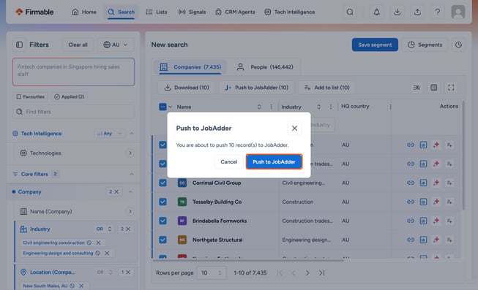Open the help question mark icon
This screenshot has height=290, width=478.
pyautogui.click(x=438, y=12)
